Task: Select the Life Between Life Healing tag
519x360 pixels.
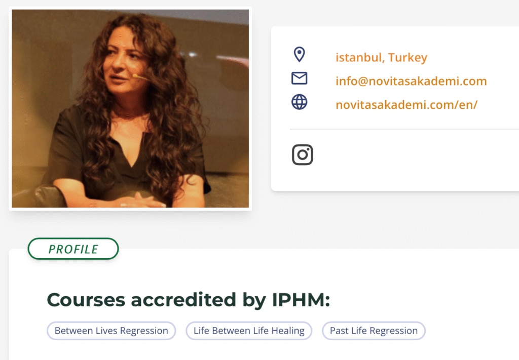Action: (249, 331)
